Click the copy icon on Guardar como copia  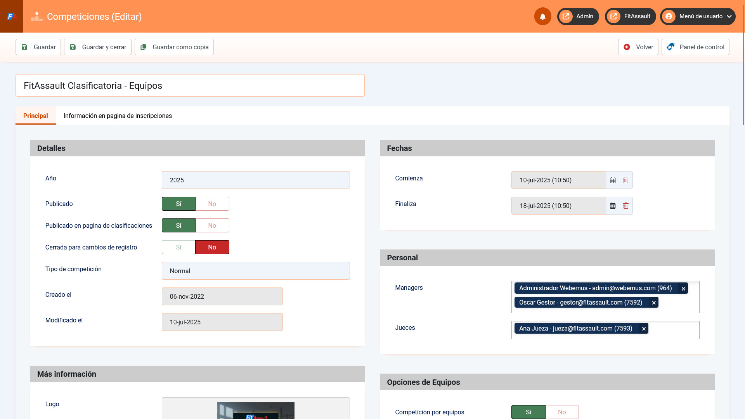point(143,47)
